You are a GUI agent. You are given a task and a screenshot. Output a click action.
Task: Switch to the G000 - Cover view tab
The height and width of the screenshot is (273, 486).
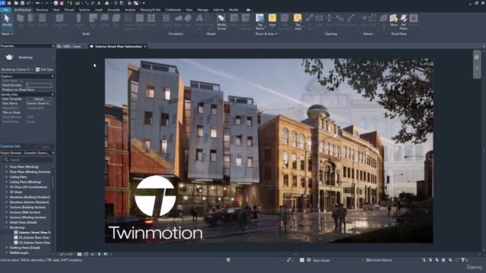pos(71,46)
